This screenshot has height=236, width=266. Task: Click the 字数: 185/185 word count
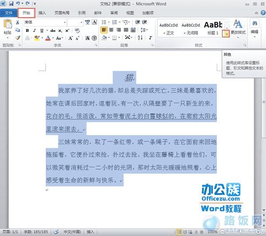(x=36, y=232)
